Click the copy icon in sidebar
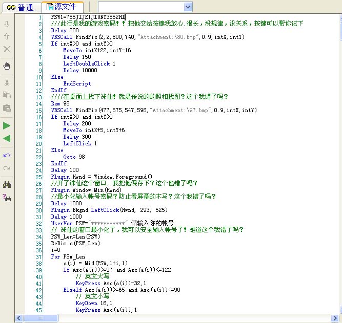The image size is (342, 323). 7,95
